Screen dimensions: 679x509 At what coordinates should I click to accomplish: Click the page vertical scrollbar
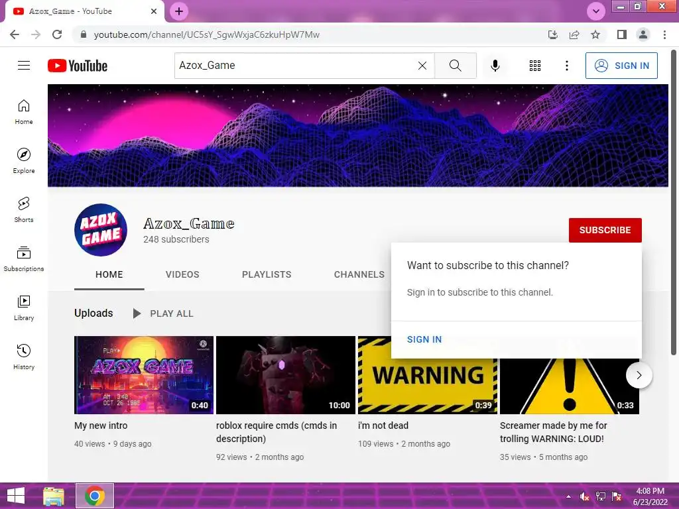(x=674, y=201)
